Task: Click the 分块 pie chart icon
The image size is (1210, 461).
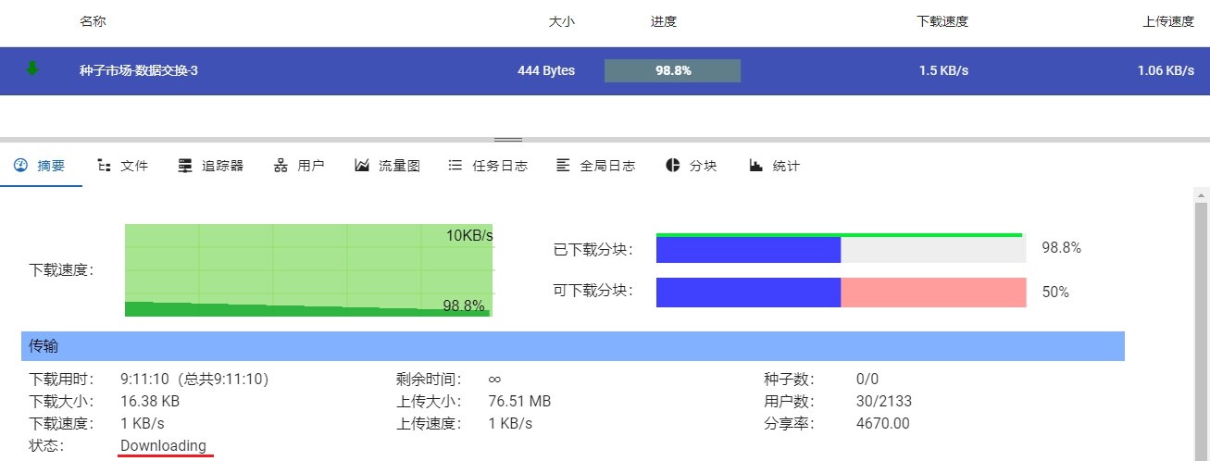Action: 673,166
